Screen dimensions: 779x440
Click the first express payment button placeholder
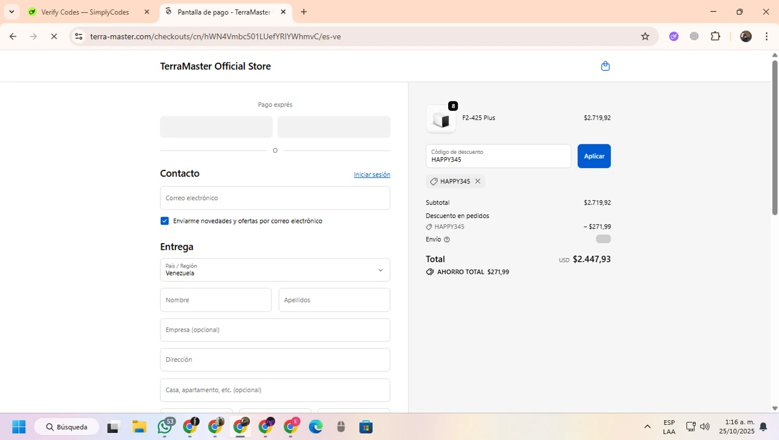point(216,127)
